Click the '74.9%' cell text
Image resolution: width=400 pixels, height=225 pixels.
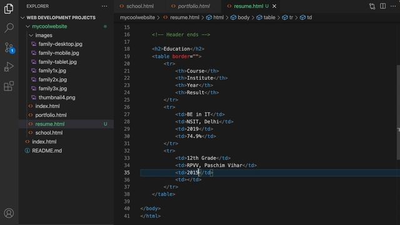coord(194,136)
